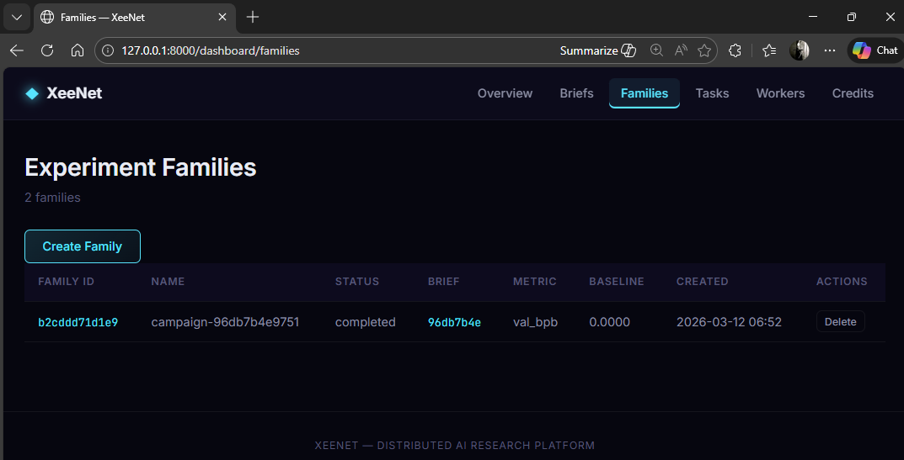
Task: Open browser settings and more menu
Action: pos(830,50)
